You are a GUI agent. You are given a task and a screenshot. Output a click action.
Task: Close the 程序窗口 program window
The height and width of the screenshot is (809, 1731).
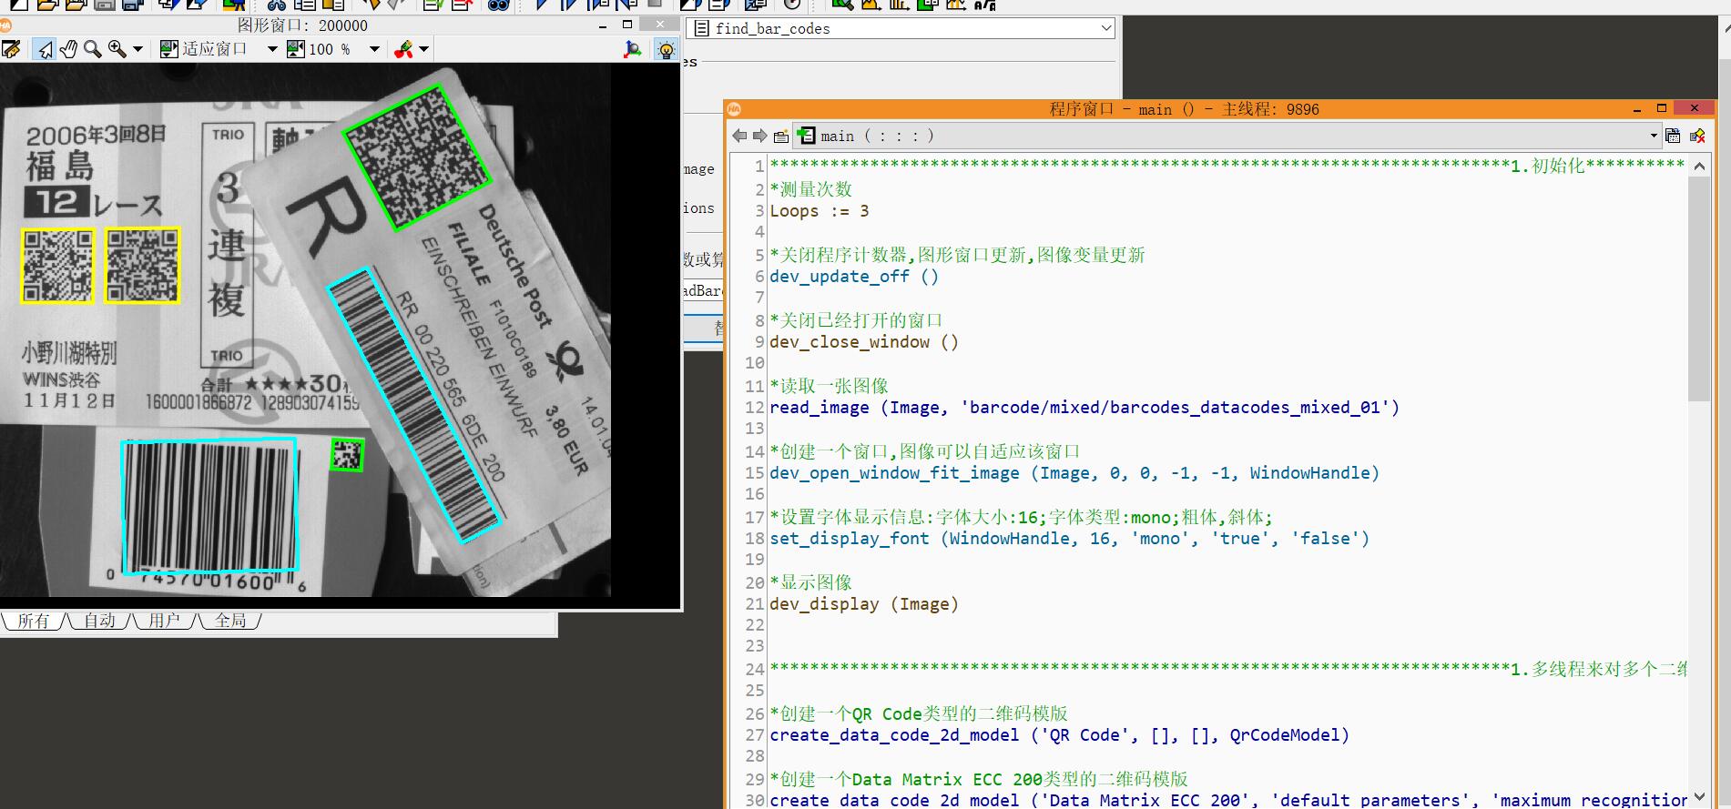click(x=1695, y=108)
